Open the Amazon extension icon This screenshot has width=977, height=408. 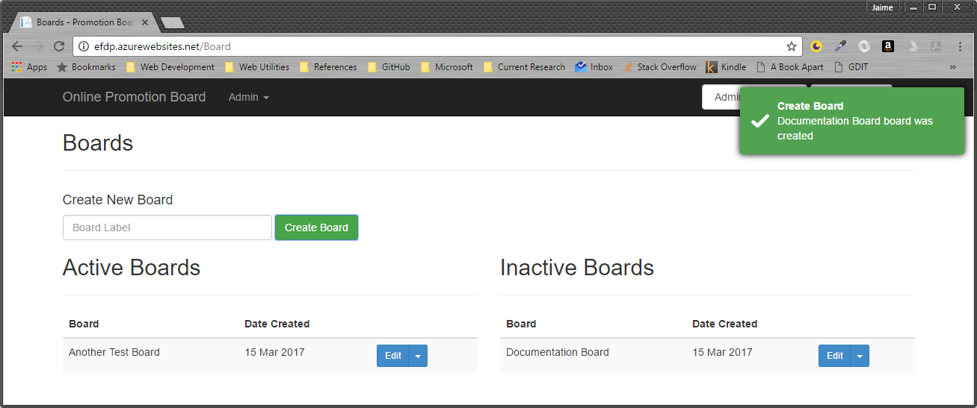click(x=888, y=46)
